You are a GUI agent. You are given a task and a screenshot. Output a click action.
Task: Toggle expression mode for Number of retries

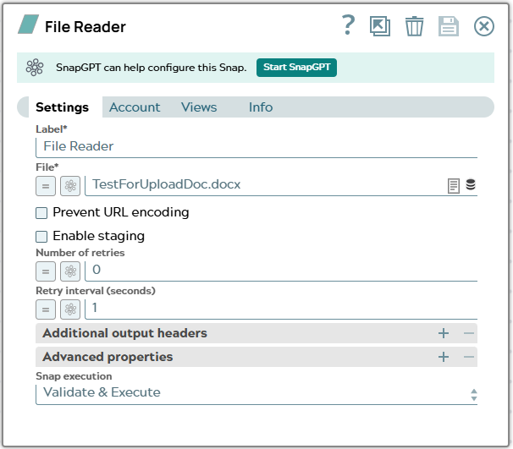click(46, 271)
